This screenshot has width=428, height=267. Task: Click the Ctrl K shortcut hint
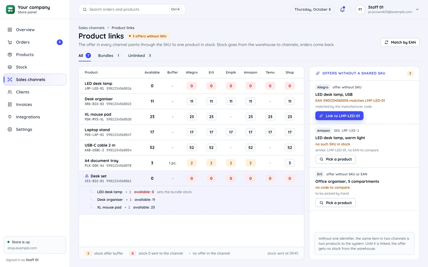(175, 9)
